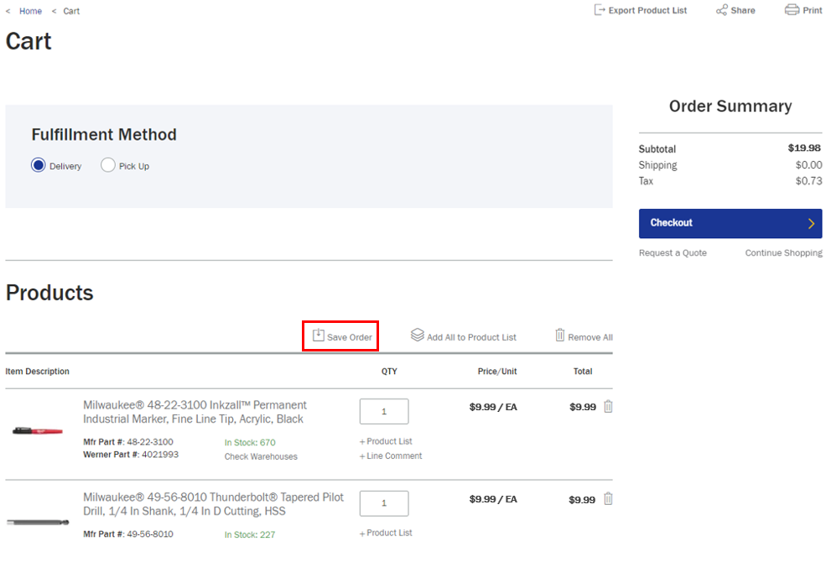Screen dimensions: 826x562
Task: Select the Delivery fulfillment option
Action: coord(39,165)
